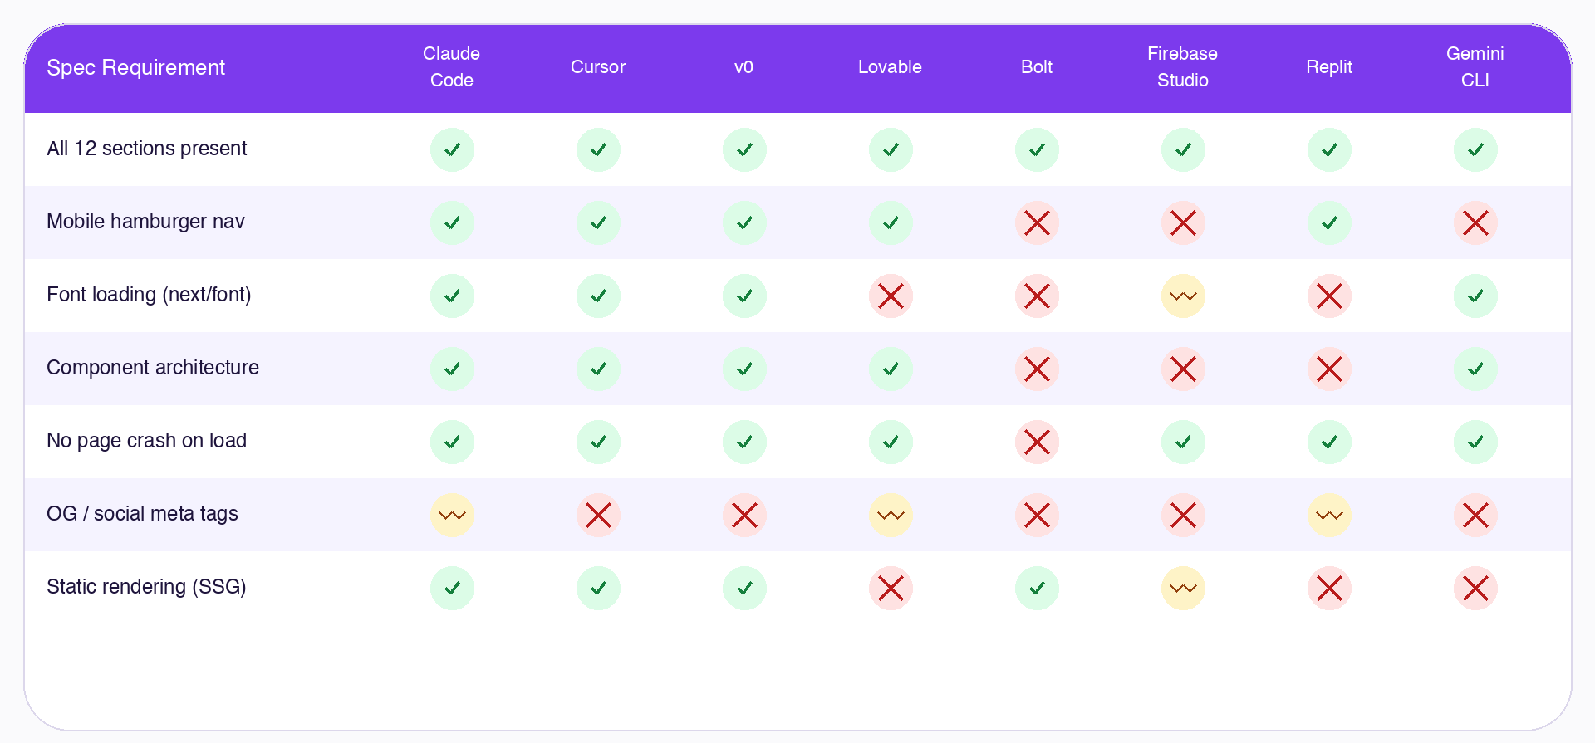
Task: Click Replit cross for Static rendering (SSG)
Action: (x=1329, y=588)
